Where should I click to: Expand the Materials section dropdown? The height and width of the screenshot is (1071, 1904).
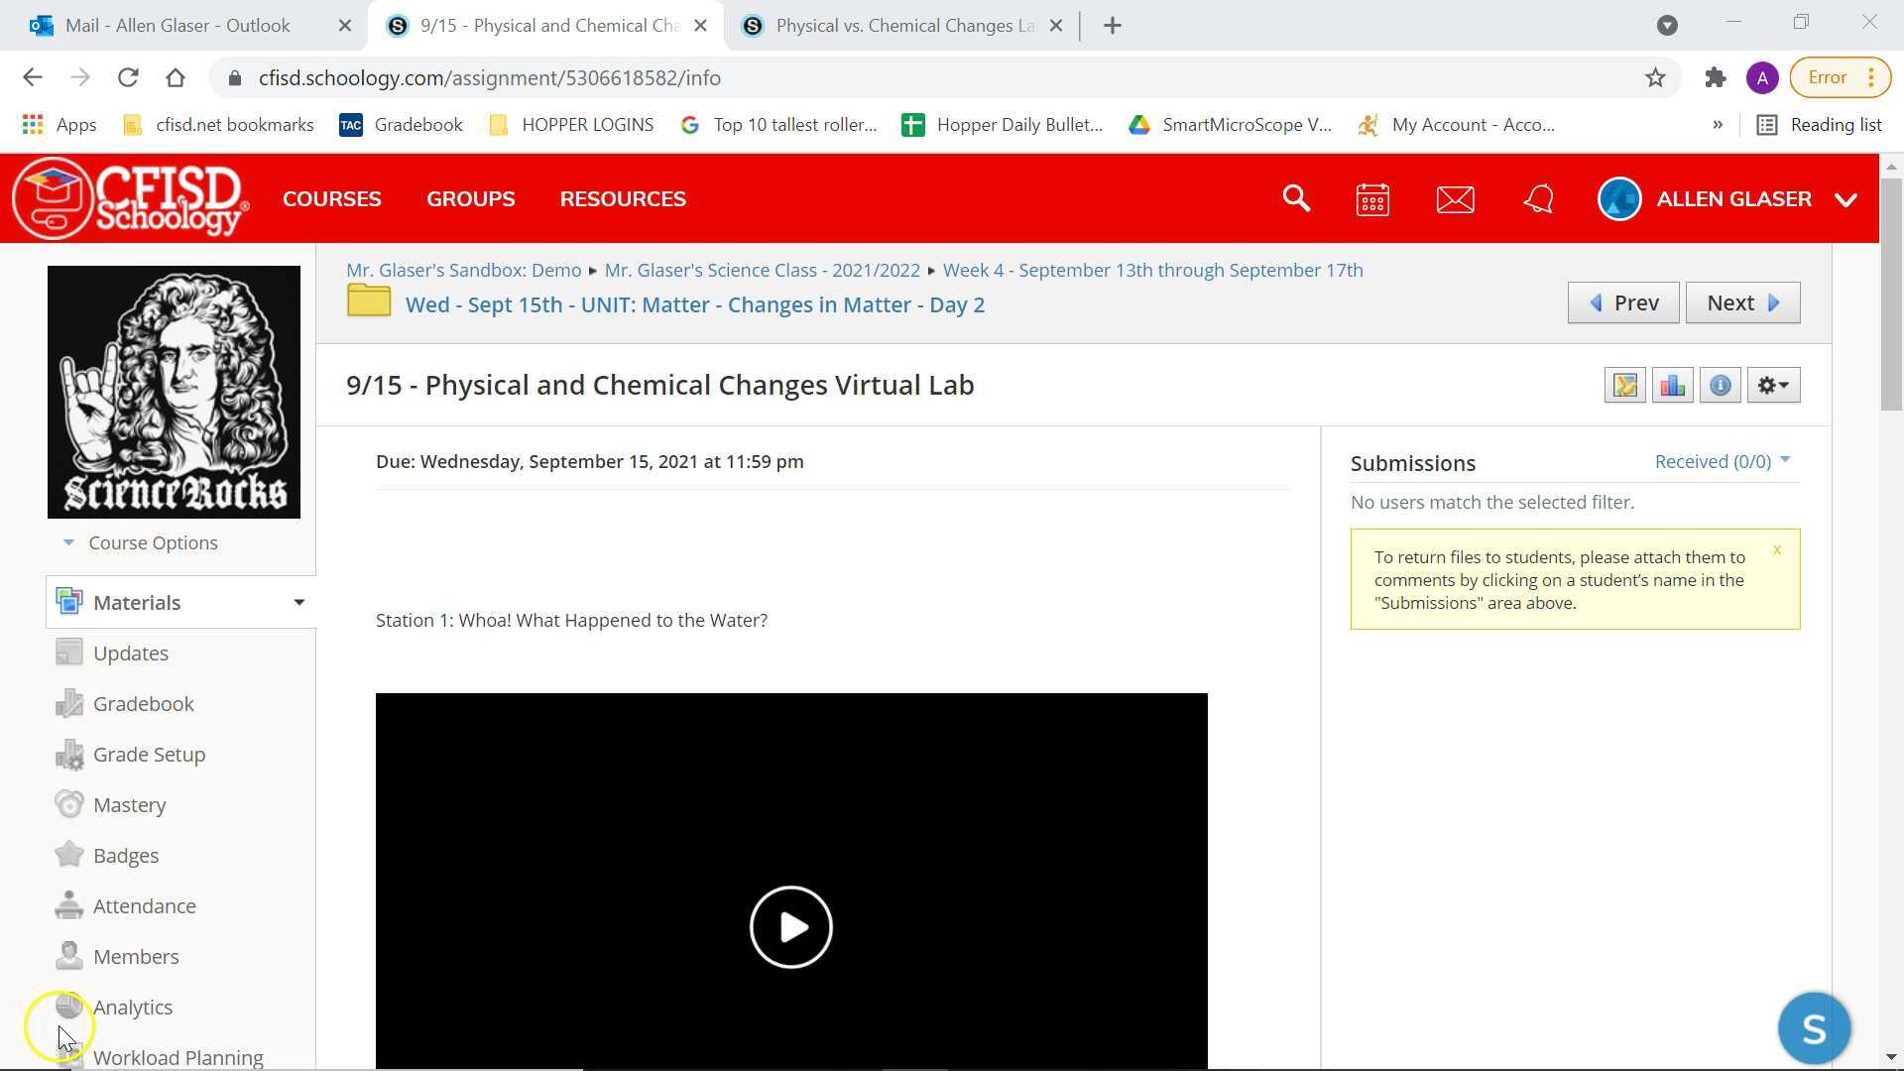298,602
